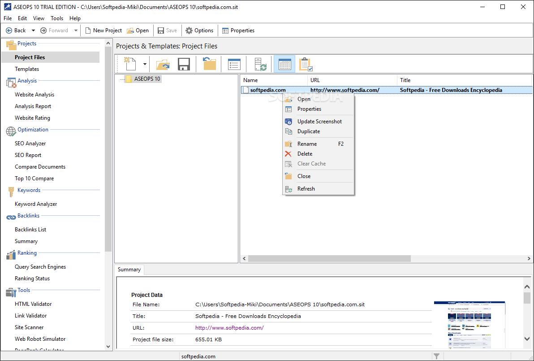This screenshot has width=534, height=361.
Task: Open Backlinks List in the sidebar
Action: 30,230
